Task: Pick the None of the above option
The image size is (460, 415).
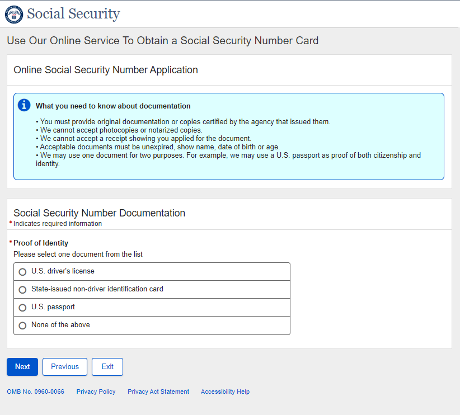Action: [22, 326]
